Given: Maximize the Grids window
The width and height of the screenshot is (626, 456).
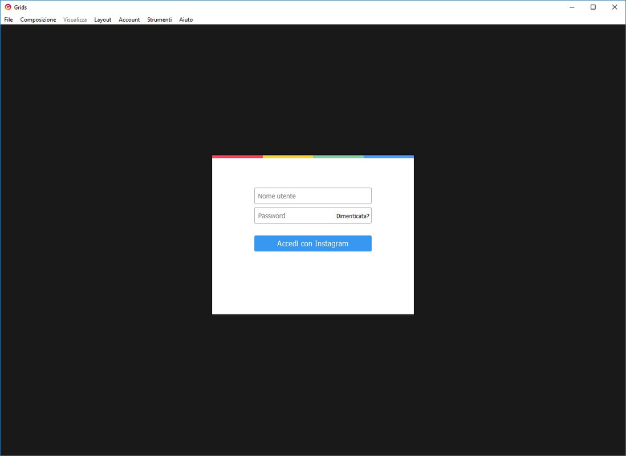Looking at the screenshot, I should (593, 7).
